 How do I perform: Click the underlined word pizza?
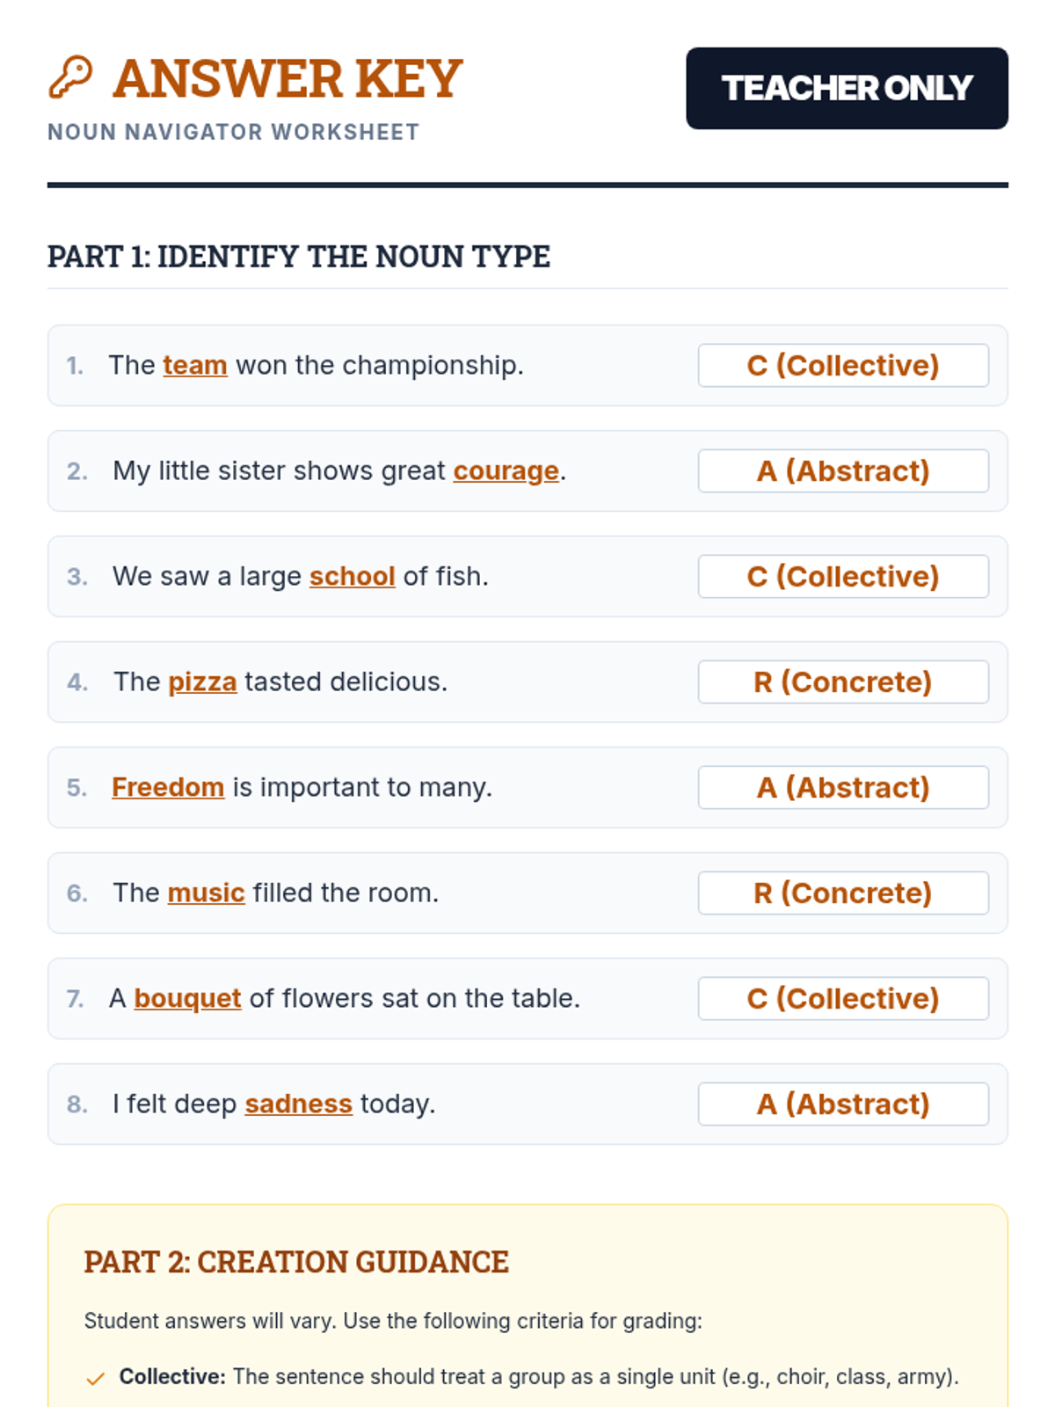(x=202, y=682)
